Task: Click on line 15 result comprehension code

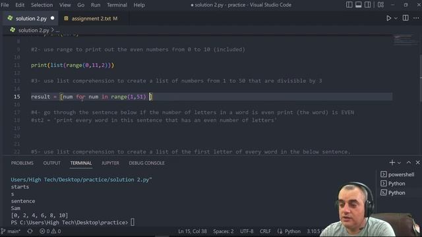Action: pyautogui.click(x=92, y=97)
